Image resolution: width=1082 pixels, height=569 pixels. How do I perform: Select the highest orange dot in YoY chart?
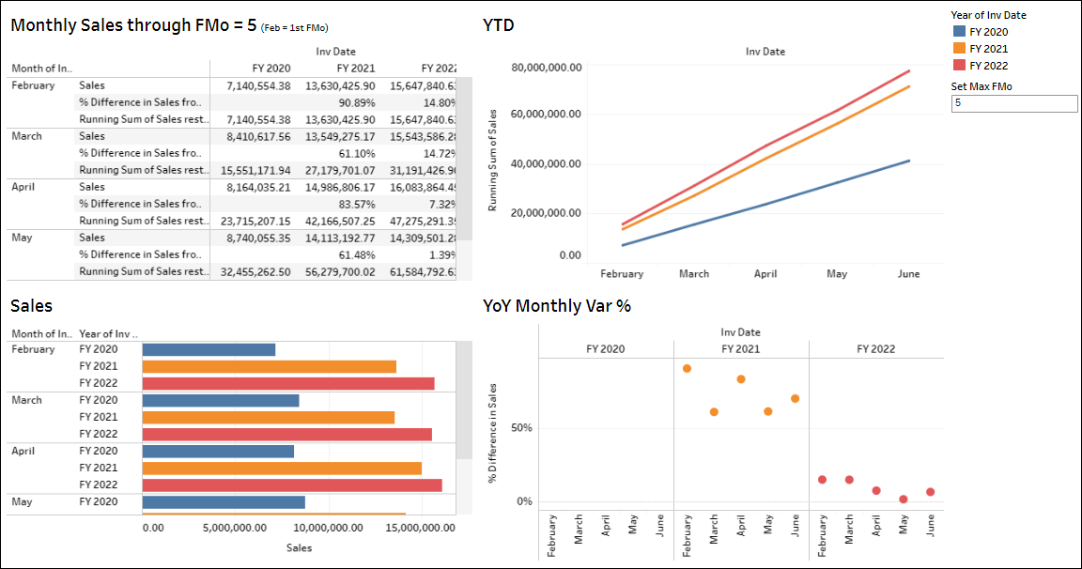click(x=687, y=368)
